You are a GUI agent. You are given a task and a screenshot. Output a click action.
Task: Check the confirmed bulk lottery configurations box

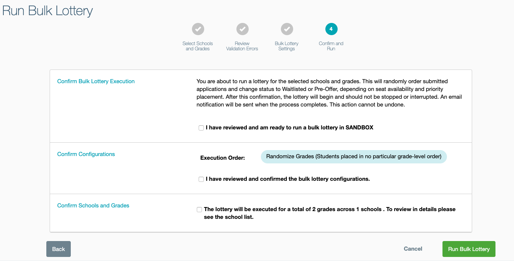201,179
